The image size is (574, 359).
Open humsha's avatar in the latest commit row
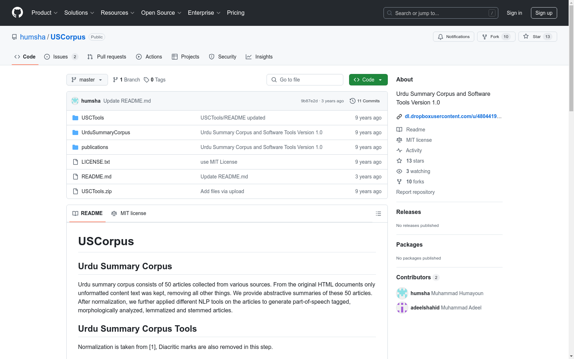point(75,101)
